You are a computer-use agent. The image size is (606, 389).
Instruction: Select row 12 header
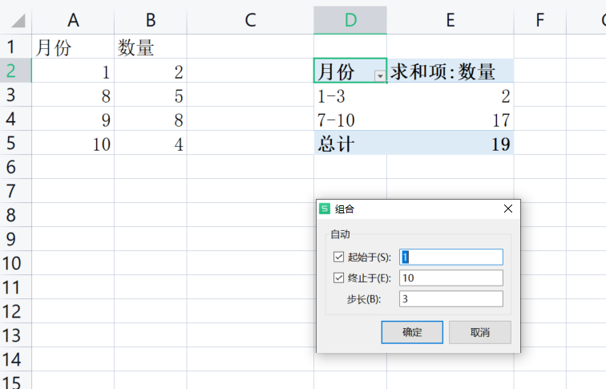click(15, 311)
